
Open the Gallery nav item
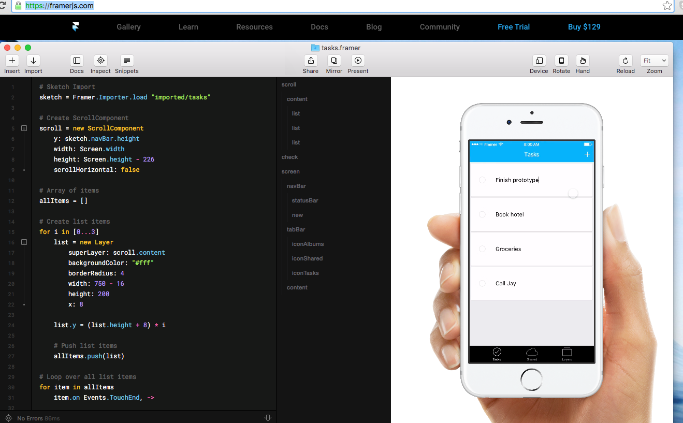click(x=128, y=27)
